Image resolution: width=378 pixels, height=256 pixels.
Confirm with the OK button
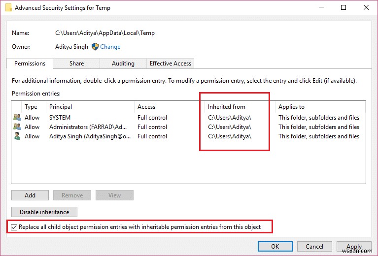[275, 247]
